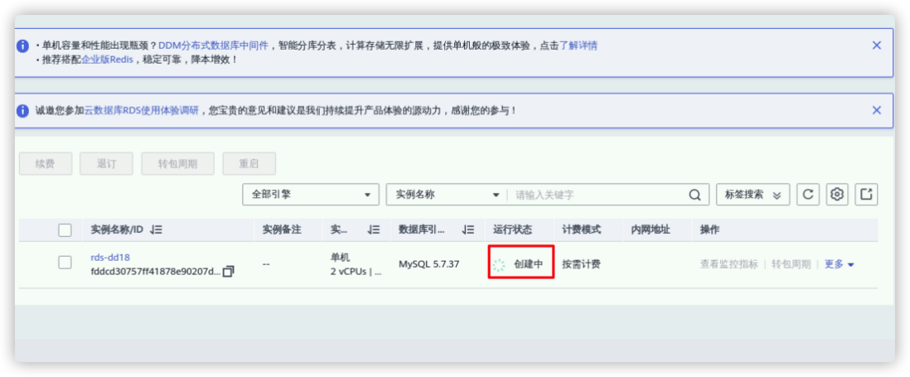Click the 按需计费 billing mode cell
The width and height of the screenshot is (910, 377).
[581, 264]
